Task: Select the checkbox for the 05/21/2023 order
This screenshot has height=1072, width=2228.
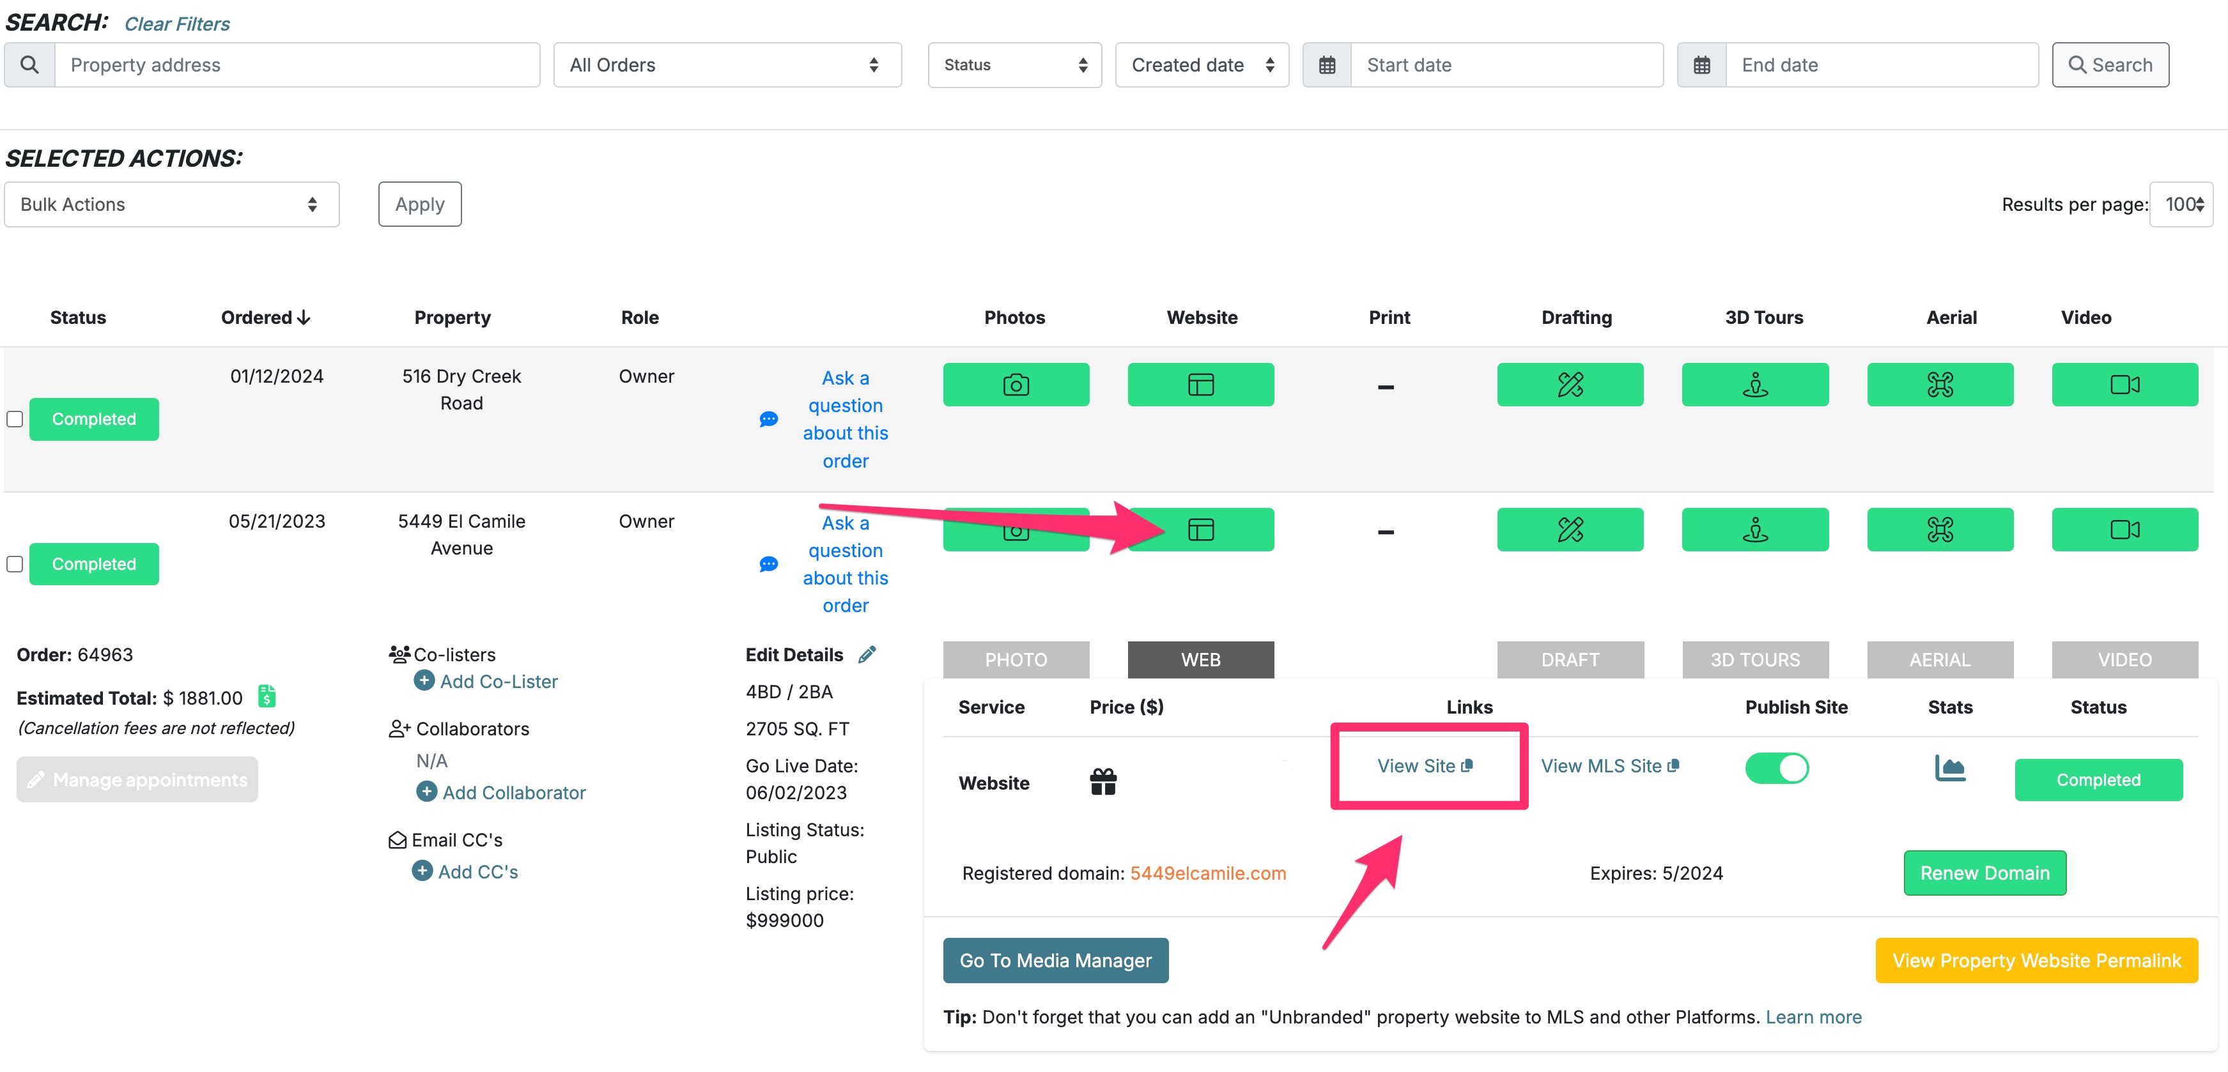Action: (x=15, y=563)
